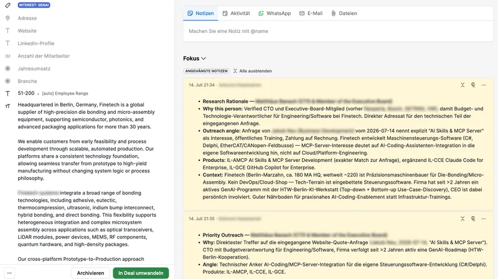Click the Interest: GenAI tag badge
The height and width of the screenshot is (279, 498).
34,5
